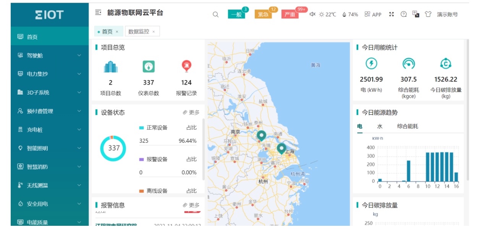This screenshot has height=230, width=495.
Task: Expand the 3D子系统 menu chevron
Action: 79,92
